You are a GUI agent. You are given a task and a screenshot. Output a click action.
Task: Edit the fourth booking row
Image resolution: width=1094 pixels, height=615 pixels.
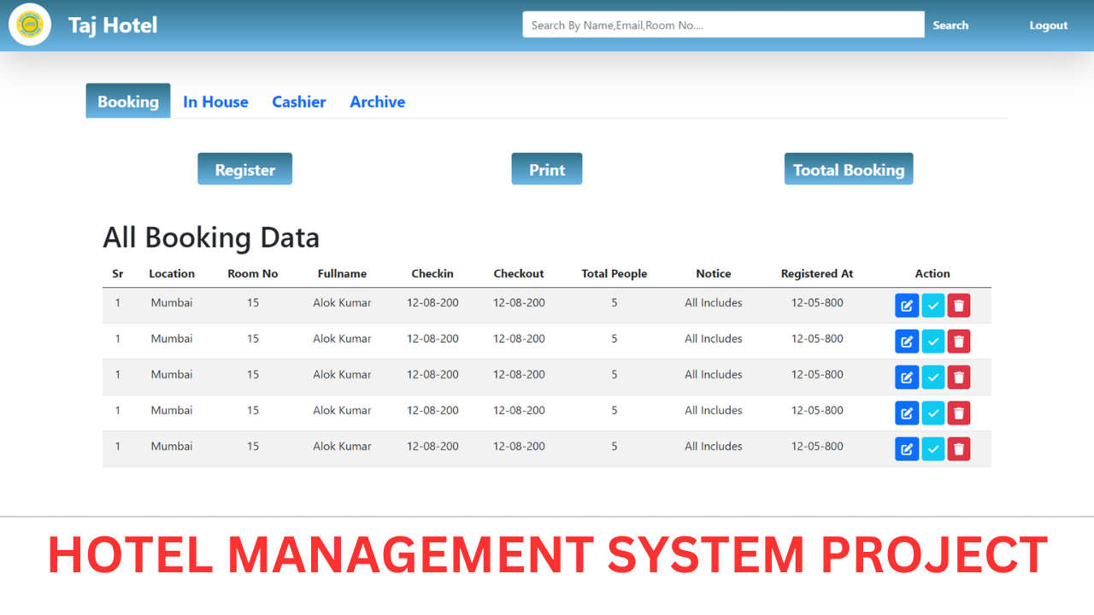907,413
